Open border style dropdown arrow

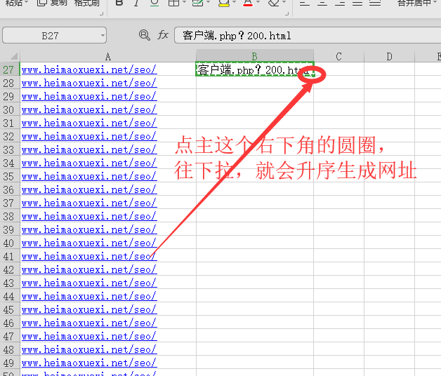coord(184,2)
